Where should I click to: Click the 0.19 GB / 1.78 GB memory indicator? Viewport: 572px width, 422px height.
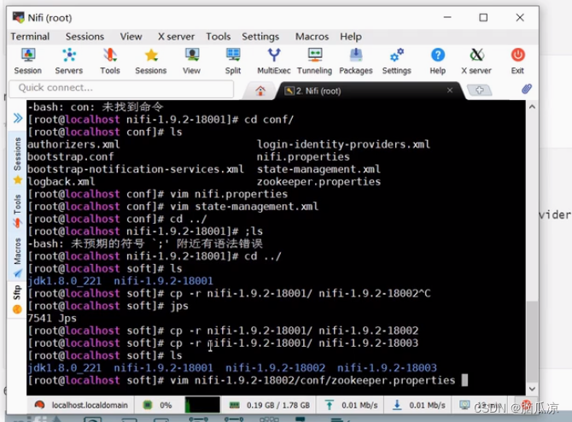click(x=270, y=405)
